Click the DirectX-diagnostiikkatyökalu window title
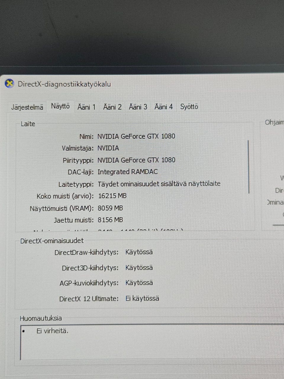The image size is (284, 379). [64, 84]
